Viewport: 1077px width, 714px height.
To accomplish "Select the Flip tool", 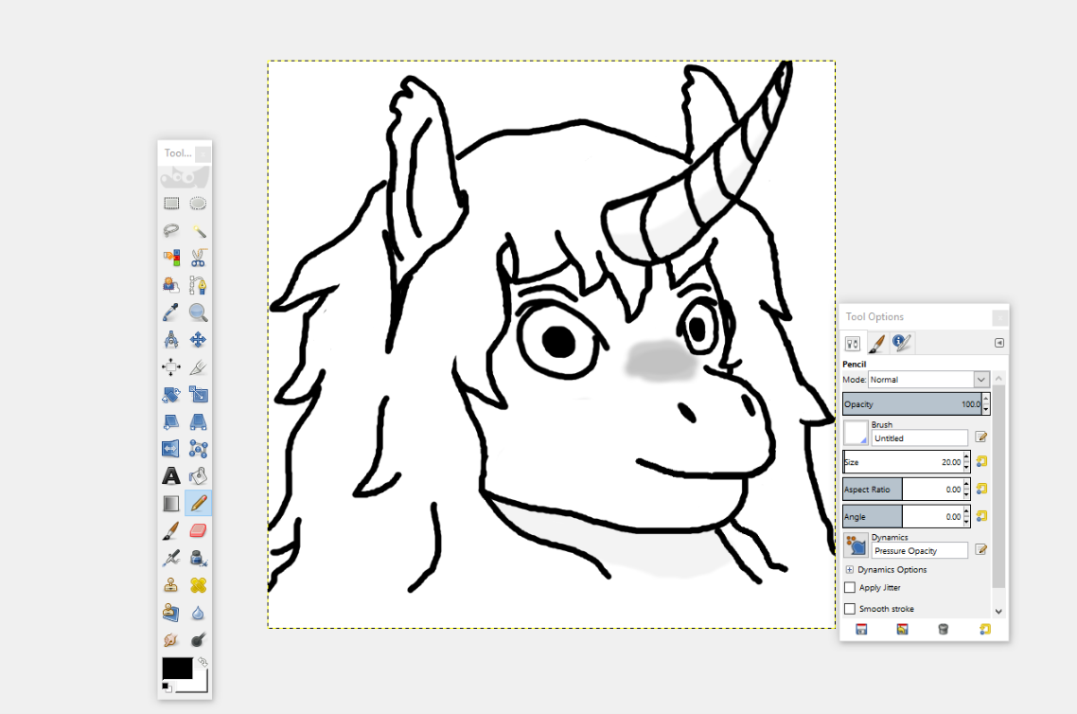I will (x=171, y=449).
